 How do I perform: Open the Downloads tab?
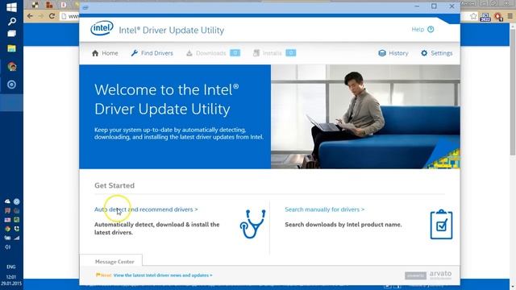pyautogui.click(x=213, y=53)
